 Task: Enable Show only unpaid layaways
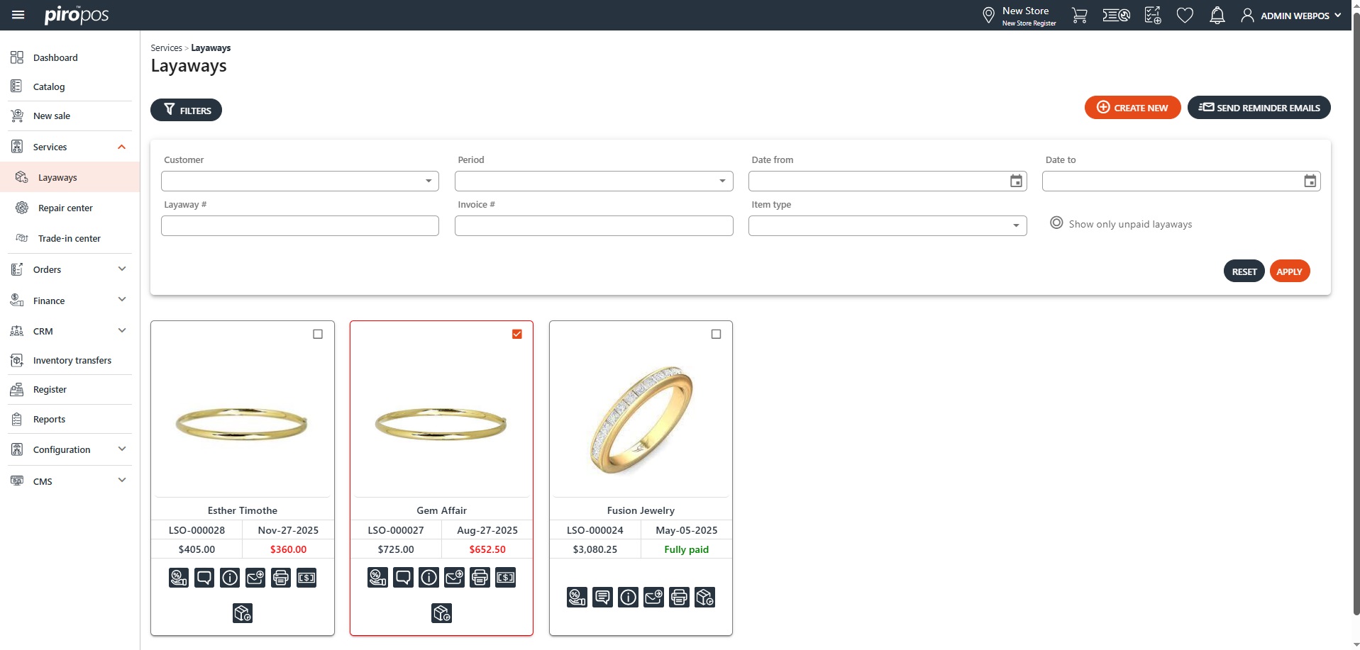point(1056,223)
